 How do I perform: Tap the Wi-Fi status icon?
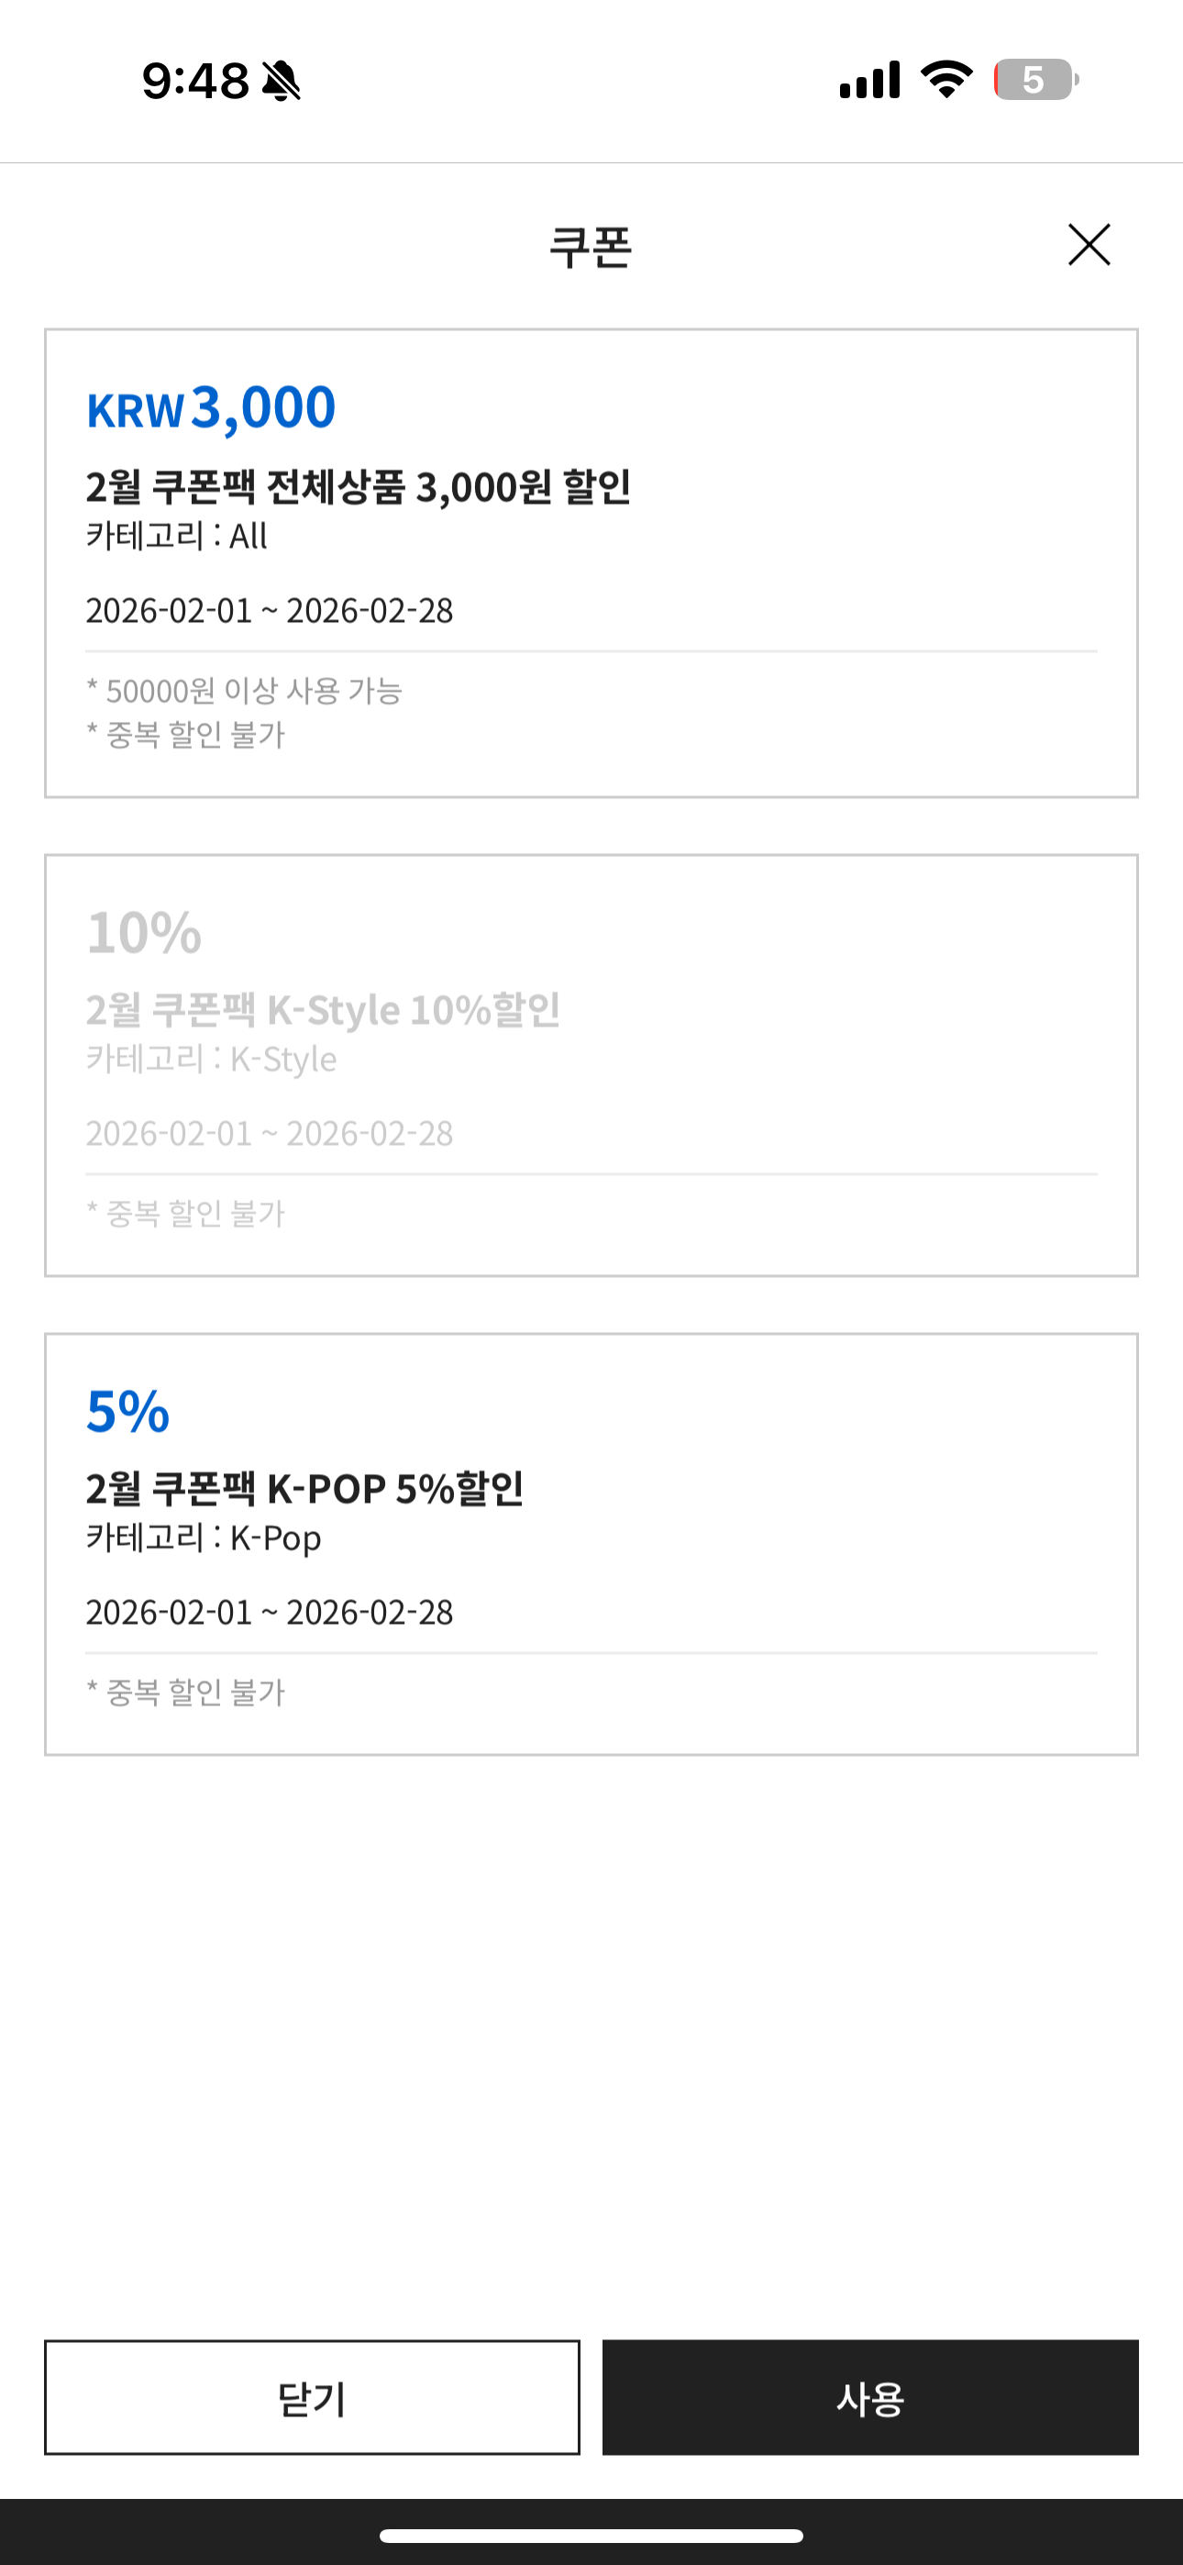click(946, 80)
